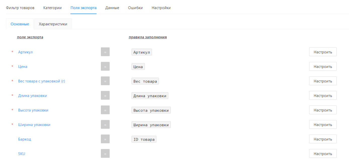Click the equals icon in the Артикул row

tap(105, 52)
